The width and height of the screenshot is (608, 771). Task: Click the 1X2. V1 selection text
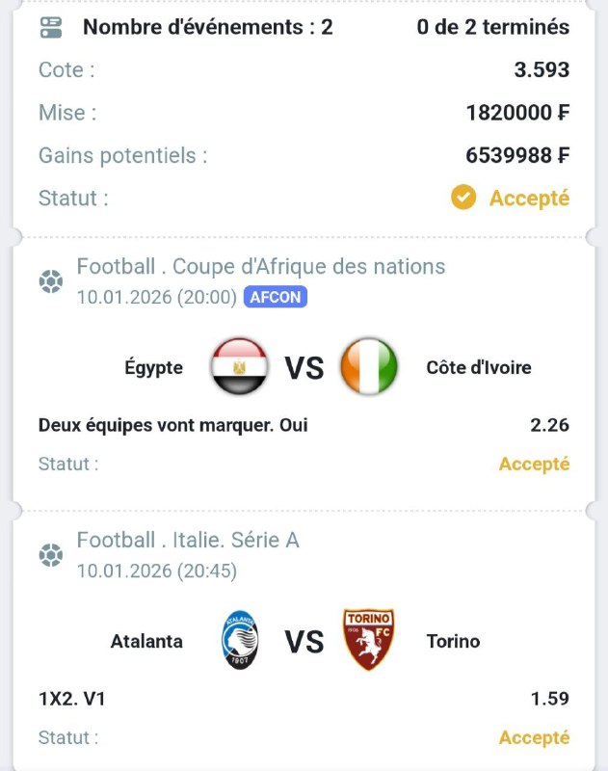point(71,699)
